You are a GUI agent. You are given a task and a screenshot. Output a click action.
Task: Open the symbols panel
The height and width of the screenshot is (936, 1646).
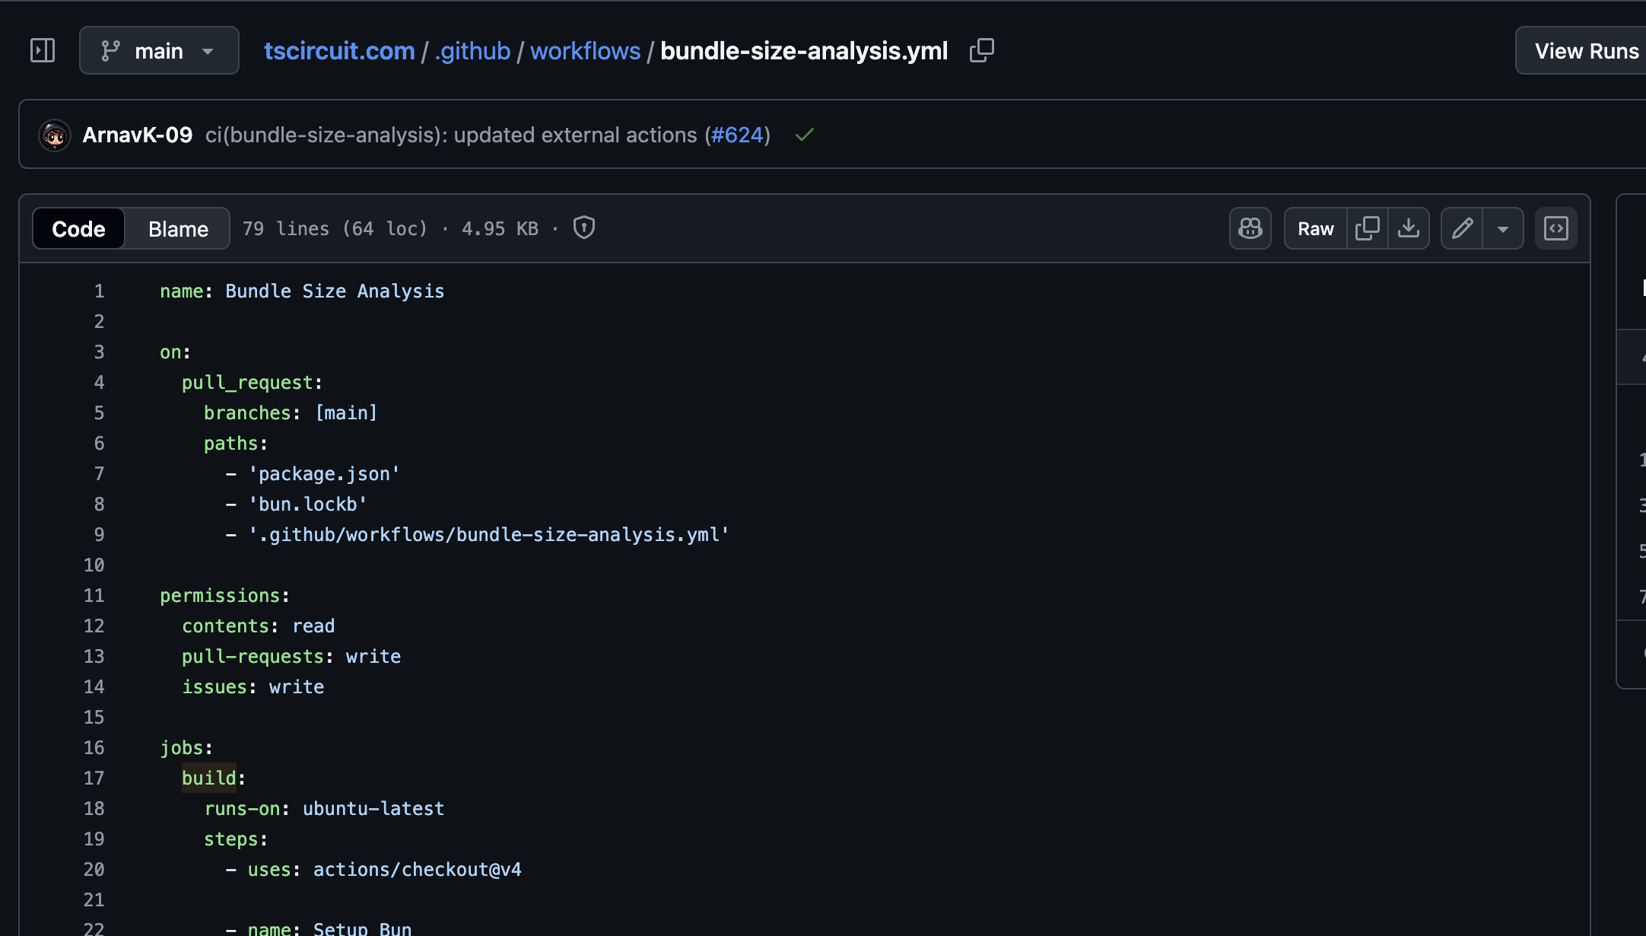(1555, 228)
